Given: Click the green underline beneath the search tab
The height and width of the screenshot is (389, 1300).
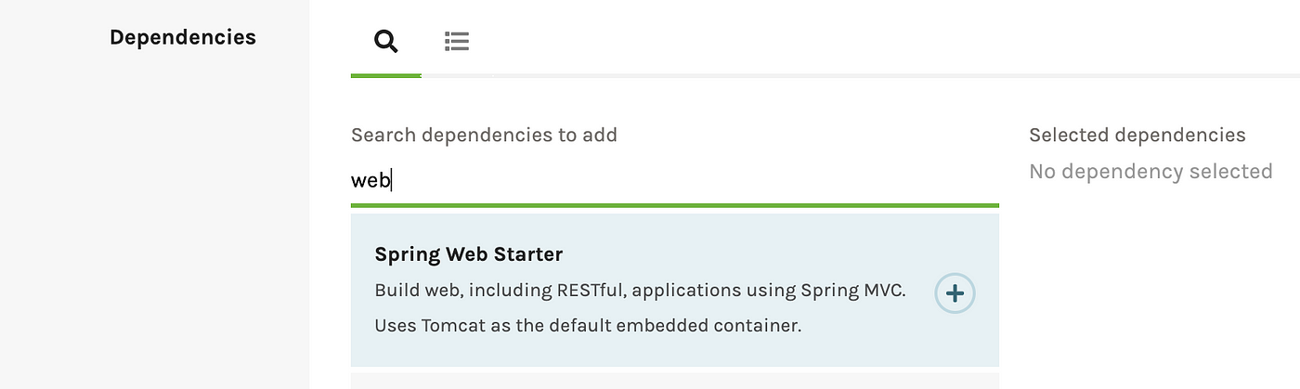Looking at the screenshot, I should pyautogui.click(x=386, y=75).
